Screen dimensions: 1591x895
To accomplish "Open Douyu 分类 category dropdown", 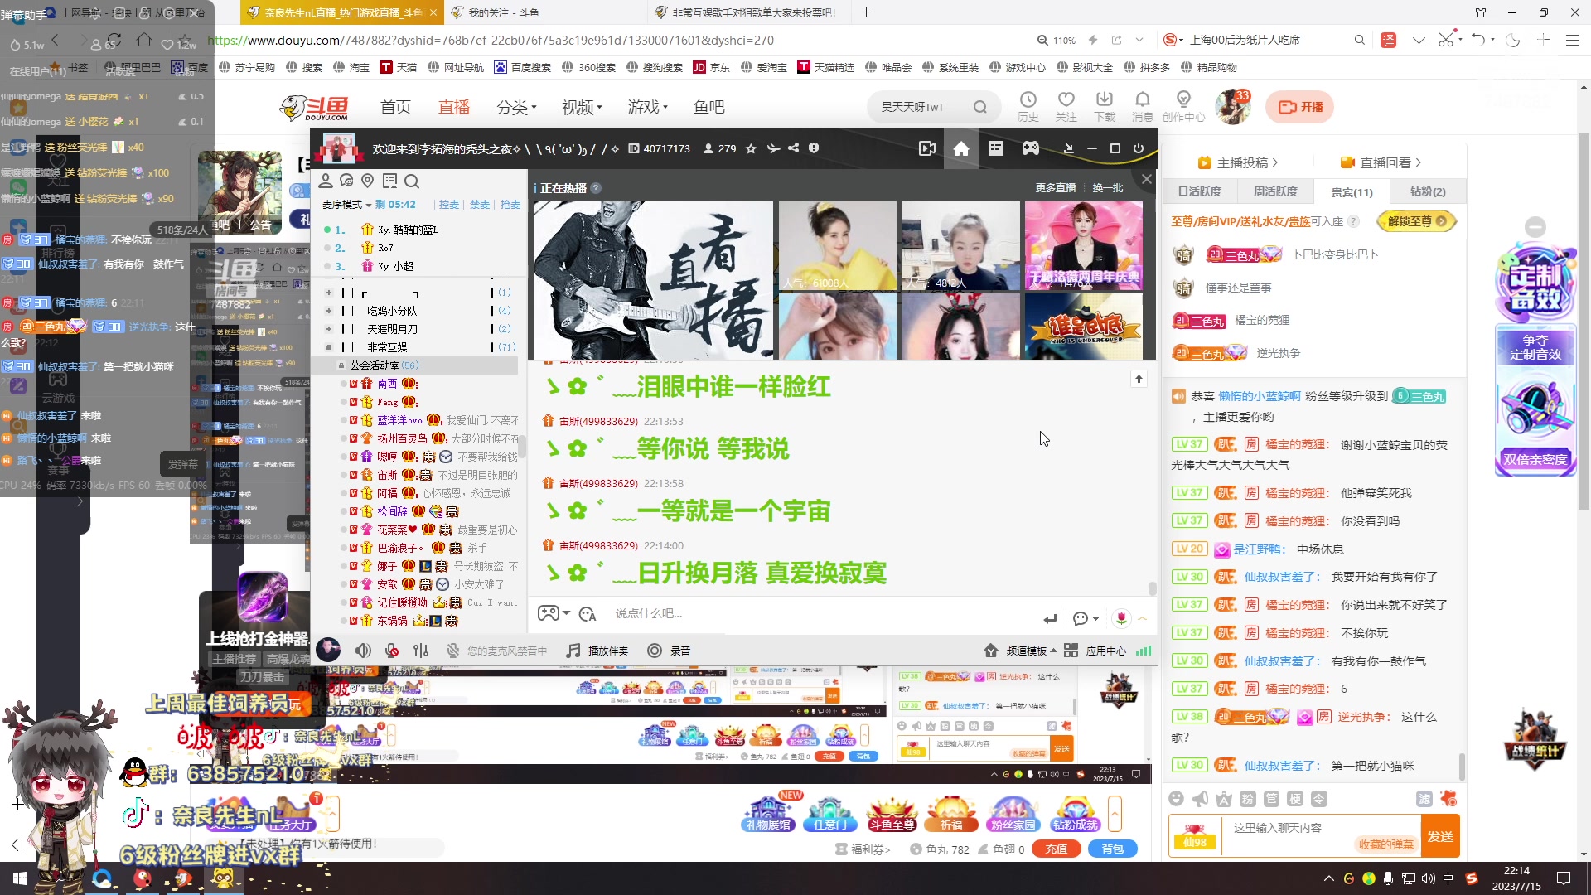I will (516, 107).
